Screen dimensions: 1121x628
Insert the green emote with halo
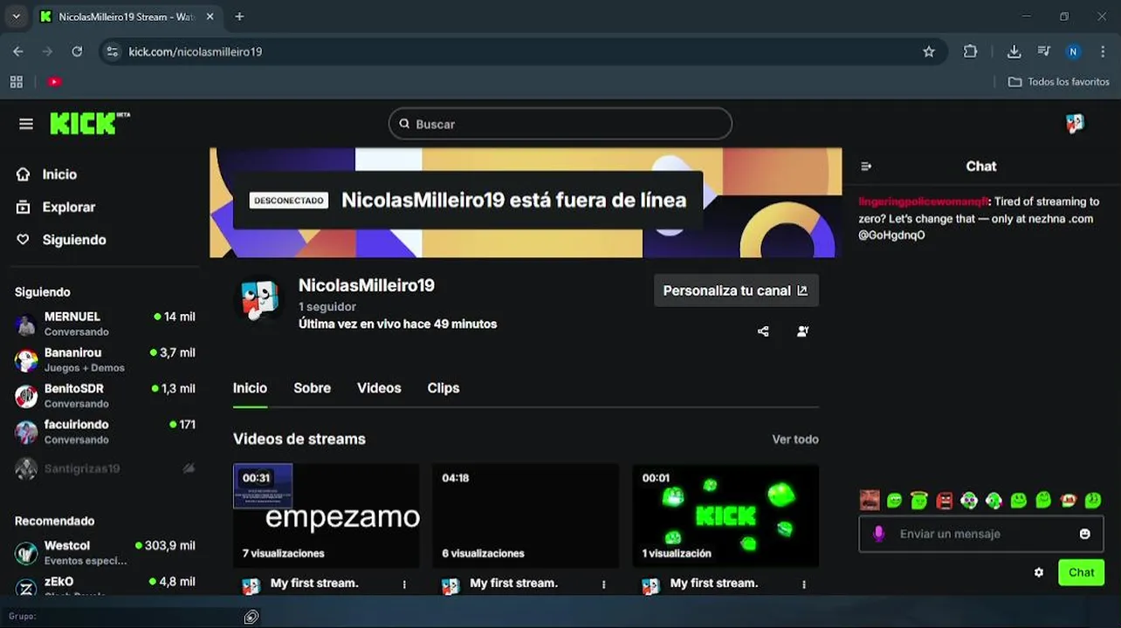[918, 500]
